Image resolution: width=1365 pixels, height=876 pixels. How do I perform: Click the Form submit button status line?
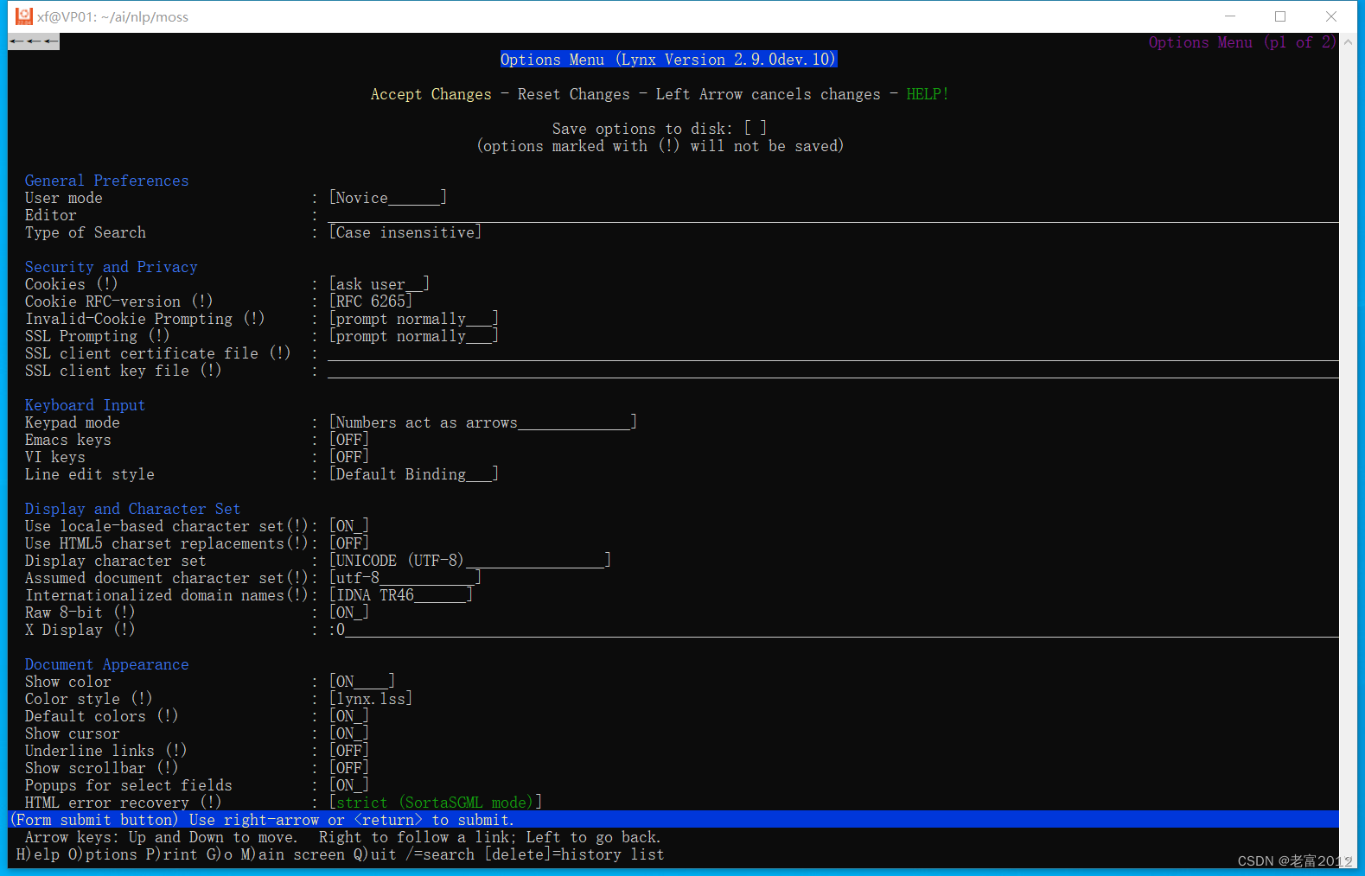coord(673,820)
